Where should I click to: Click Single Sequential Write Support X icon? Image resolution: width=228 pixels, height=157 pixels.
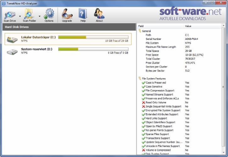(x=143, y=106)
